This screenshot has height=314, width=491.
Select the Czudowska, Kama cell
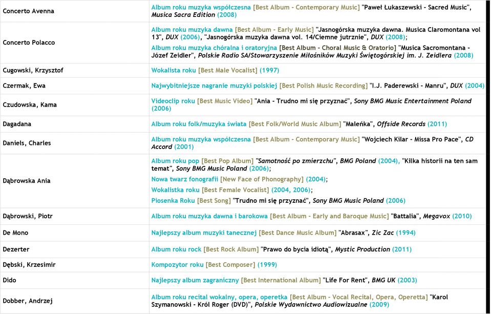click(x=30, y=104)
